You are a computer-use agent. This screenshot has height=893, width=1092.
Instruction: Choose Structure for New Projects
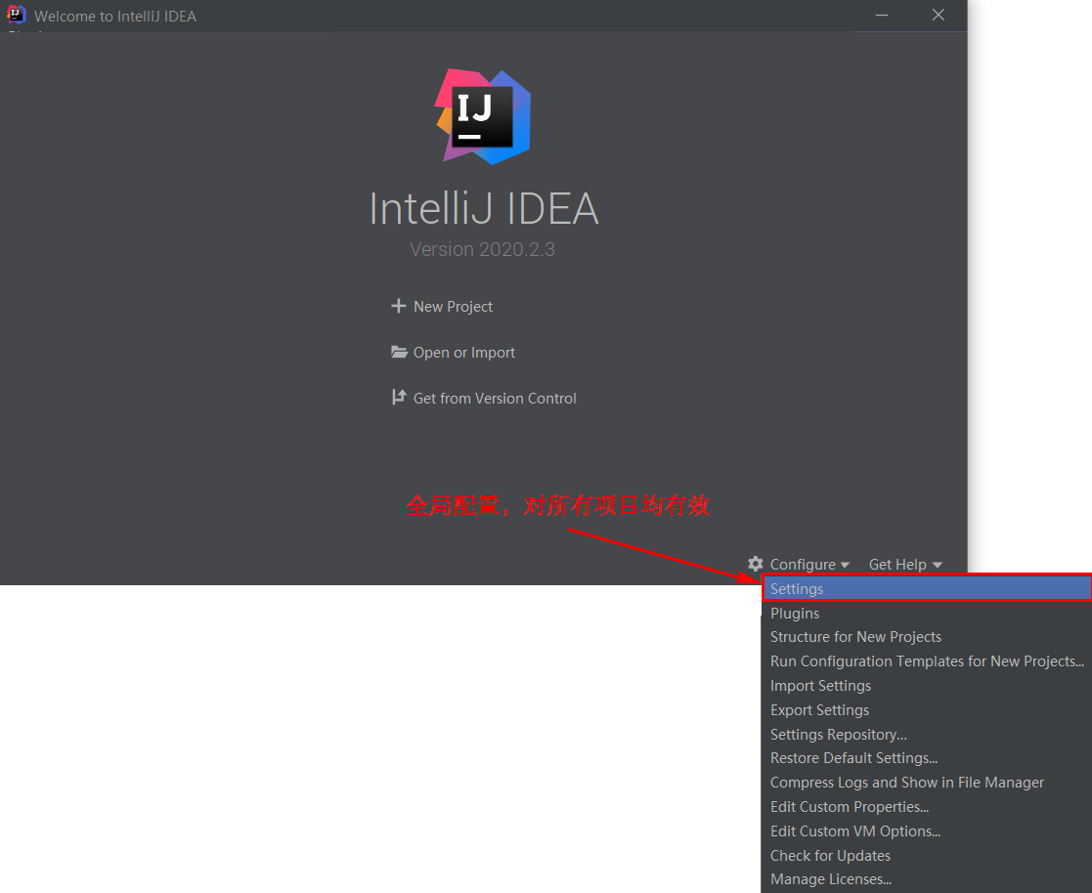pyautogui.click(x=926, y=637)
